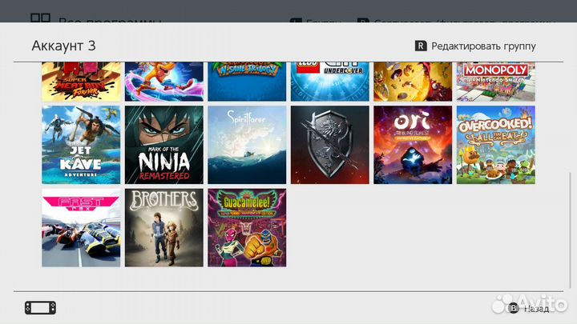Click the Crash Bandicoot tile beside Super Meat Boy
The height and width of the screenshot is (324, 577).
(x=163, y=82)
